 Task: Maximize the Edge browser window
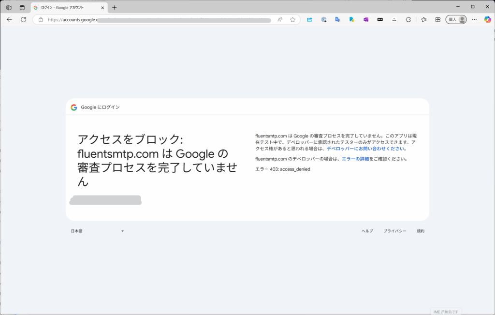pyautogui.click(x=473, y=7)
